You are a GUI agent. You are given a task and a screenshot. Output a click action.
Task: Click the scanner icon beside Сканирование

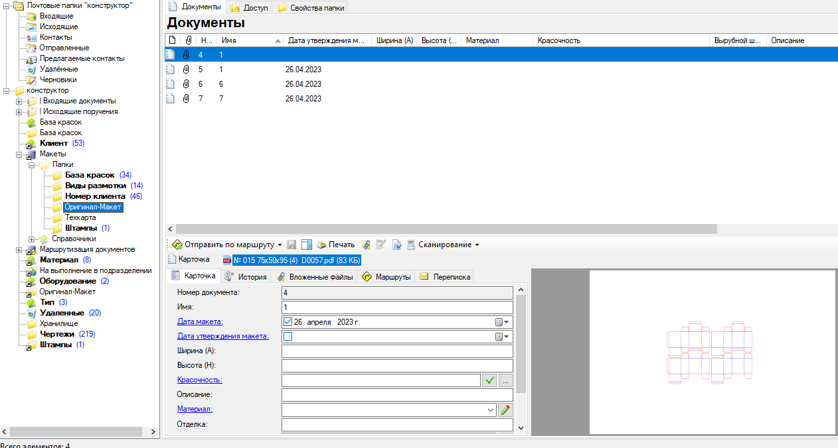pyautogui.click(x=411, y=245)
